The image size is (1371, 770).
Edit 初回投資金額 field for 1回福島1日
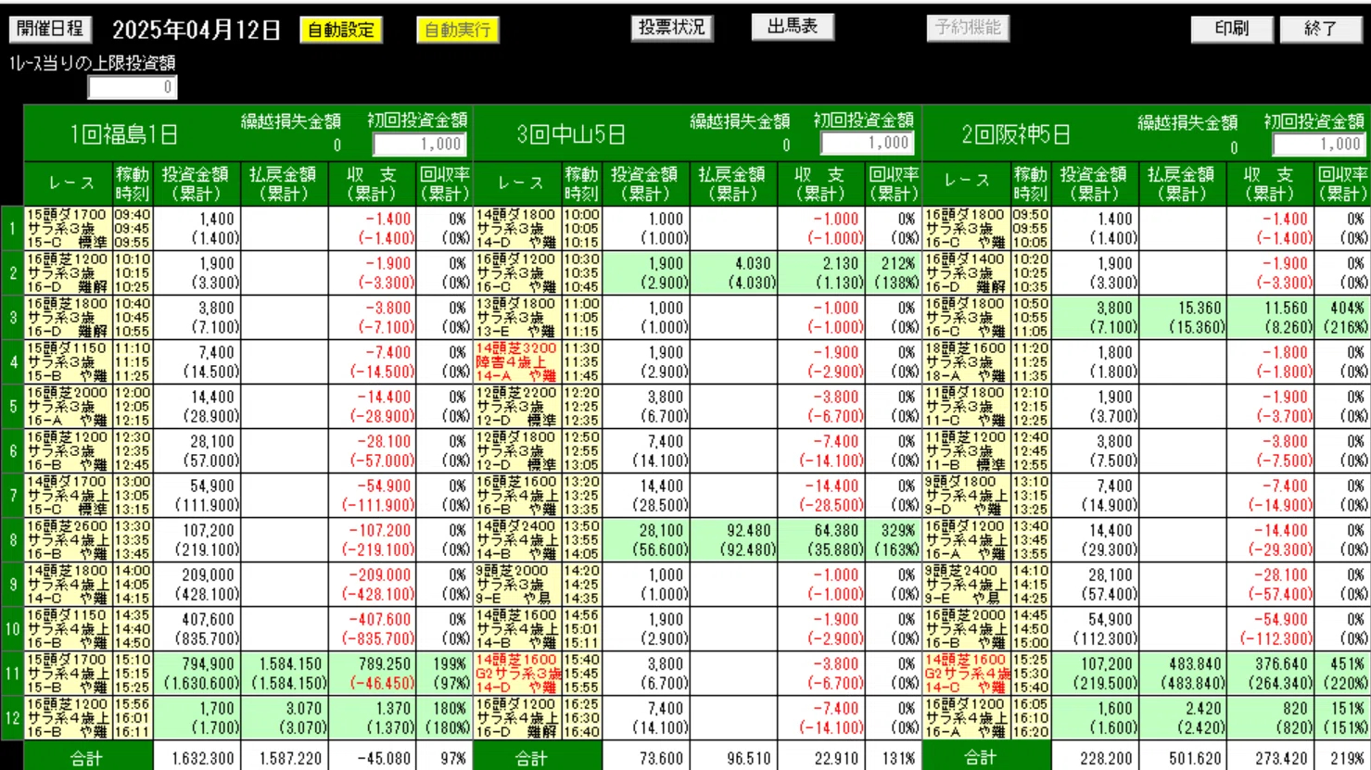(x=420, y=144)
